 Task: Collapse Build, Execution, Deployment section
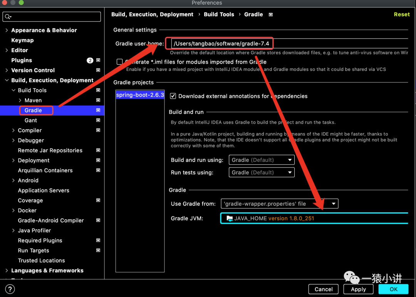click(x=7, y=80)
